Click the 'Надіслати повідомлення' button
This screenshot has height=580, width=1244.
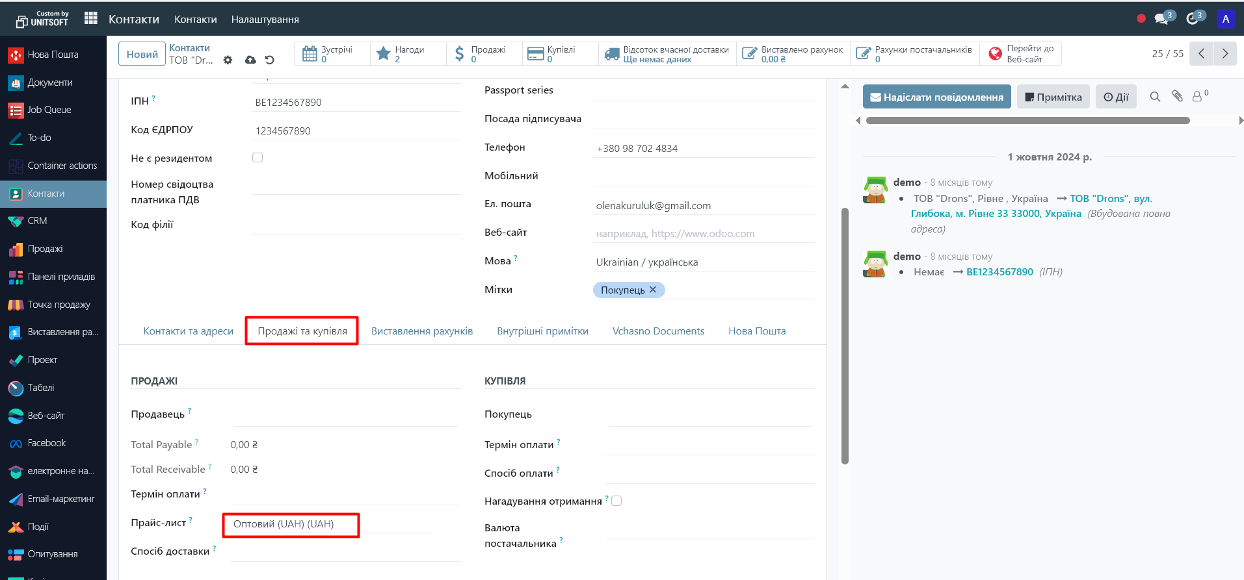936,97
